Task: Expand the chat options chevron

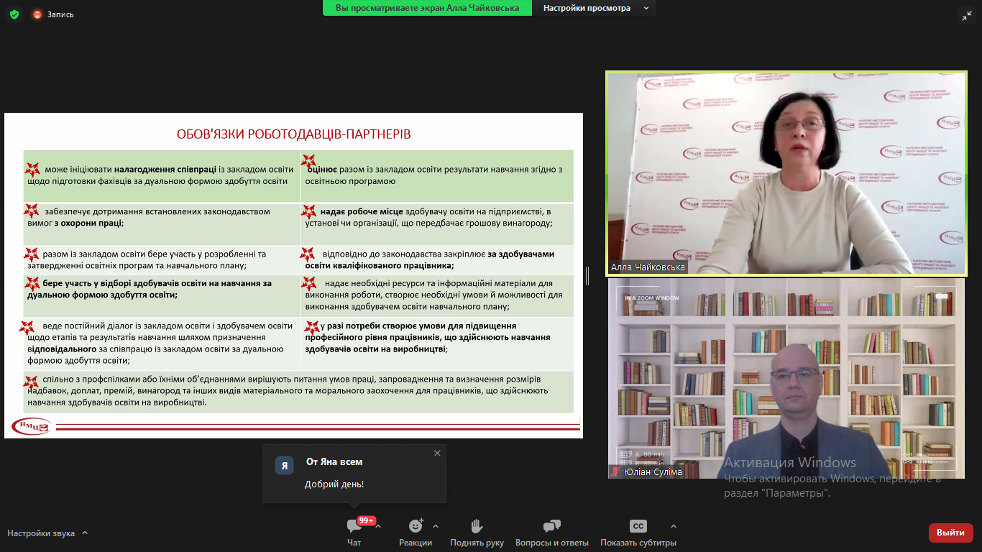Action: 378,525
